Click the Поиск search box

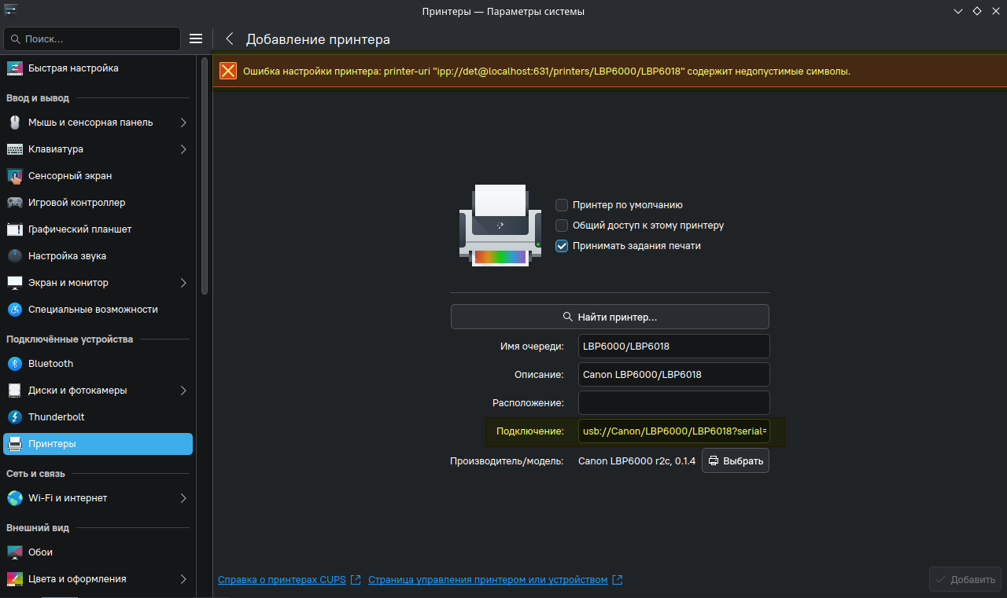tap(92, 39)
